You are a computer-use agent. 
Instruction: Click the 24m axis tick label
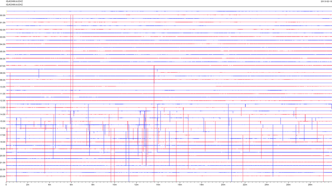click(x=267, y=185)
